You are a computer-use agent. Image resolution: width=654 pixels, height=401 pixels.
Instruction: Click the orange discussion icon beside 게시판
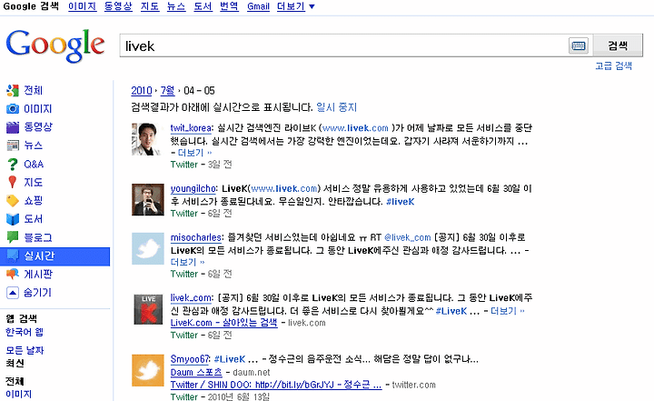[13, 274]
